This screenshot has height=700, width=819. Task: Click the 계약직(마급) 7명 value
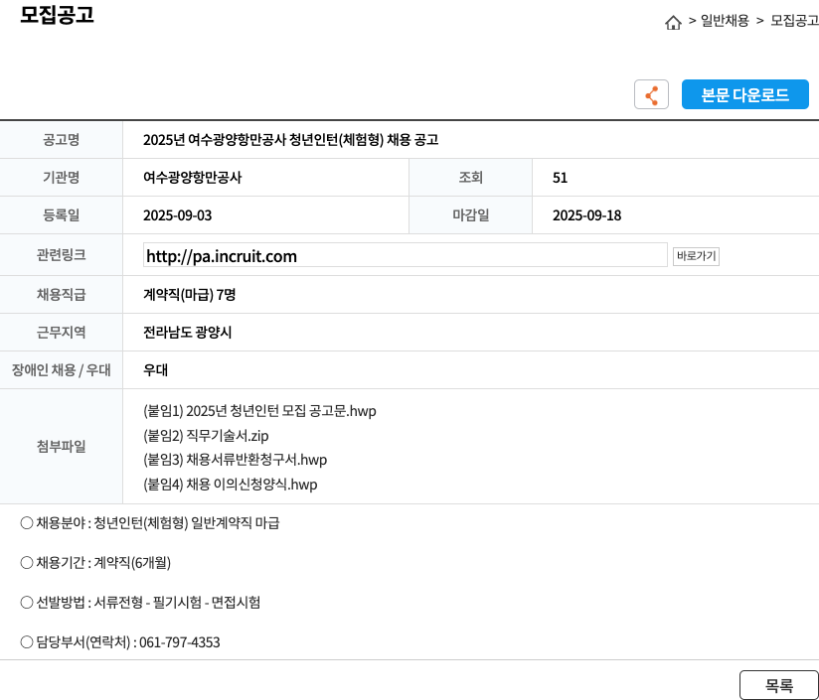point(189,295)
